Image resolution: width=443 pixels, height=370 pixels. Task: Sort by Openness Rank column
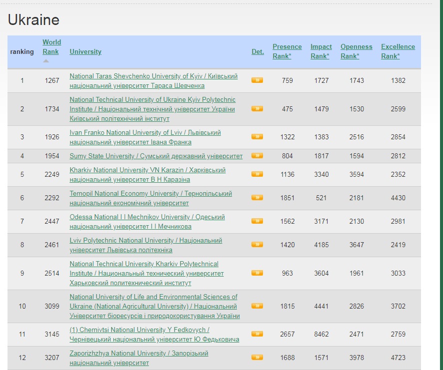pyautogui.click(x=356, y=51)
